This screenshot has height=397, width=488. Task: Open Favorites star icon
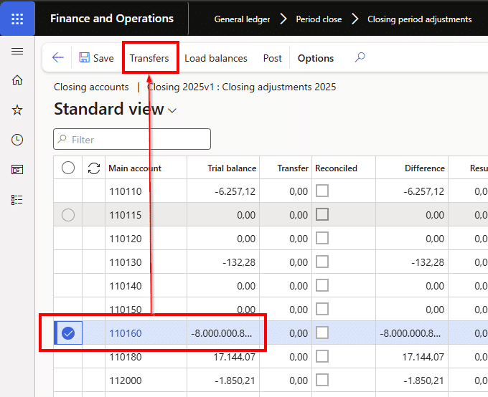coord(17,110)
